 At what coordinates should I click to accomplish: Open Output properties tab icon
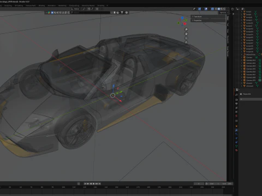coord(236,104)
